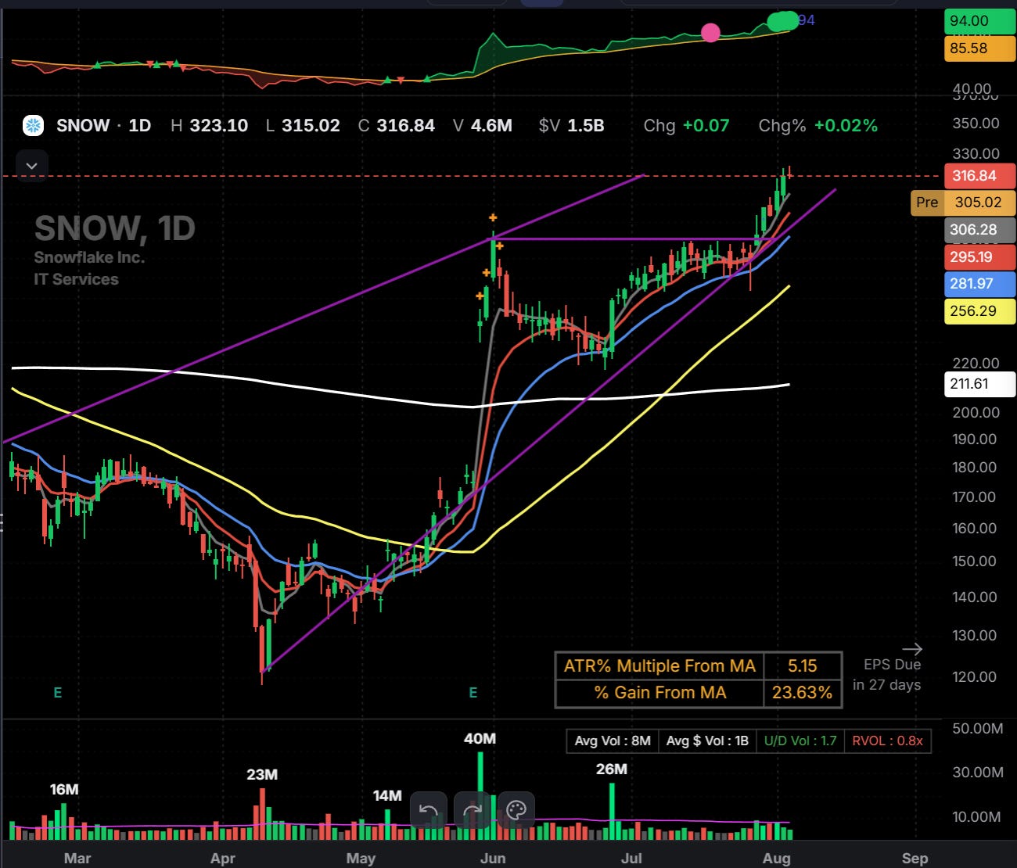Click the 40M volume spike label

click(x=480, y=739)
